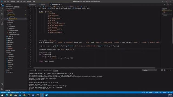Split the terminal pane
This screenshot has width=173, height=97.
(x=162, y=70)
